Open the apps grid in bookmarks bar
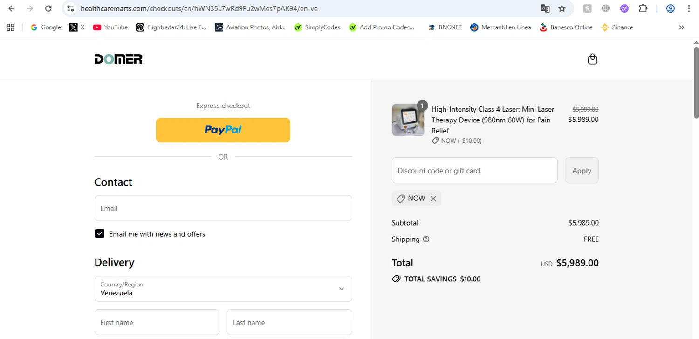The image size is (699, 339). click(11, 27)
